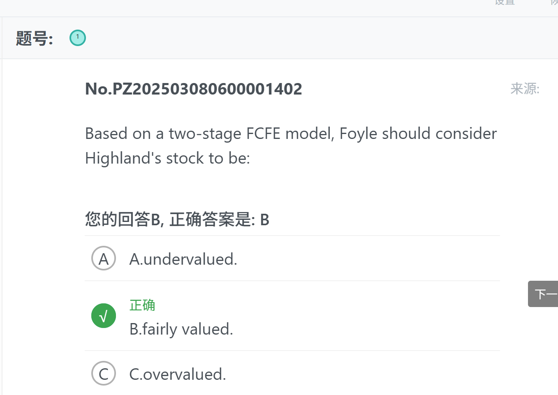The height and width of the screenshot is (395, 558).
Task: Click the green 正确 label
Action: point(142,305)
